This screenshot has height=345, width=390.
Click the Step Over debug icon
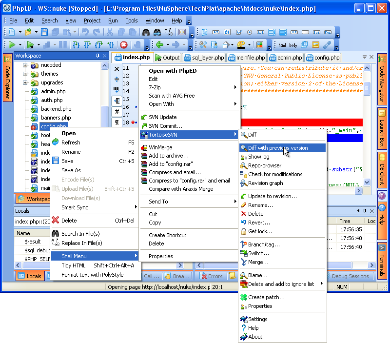[88, 45]
